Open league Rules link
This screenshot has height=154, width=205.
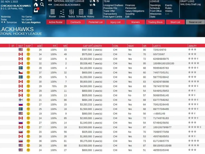(168, 8)
